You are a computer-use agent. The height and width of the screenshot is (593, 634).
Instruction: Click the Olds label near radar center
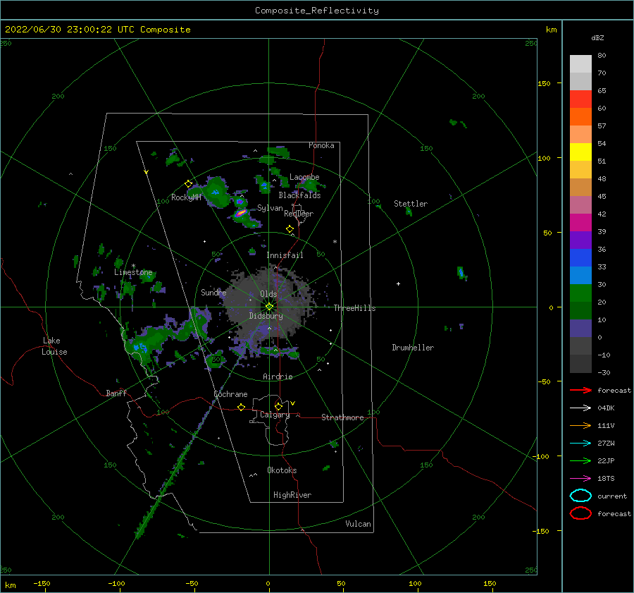[x=268, y=294]
